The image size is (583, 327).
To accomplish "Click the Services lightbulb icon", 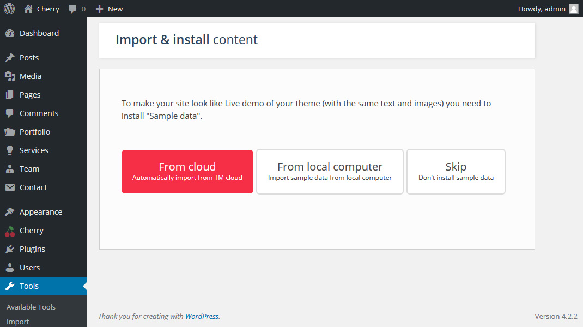I will (x=10, y=150).
